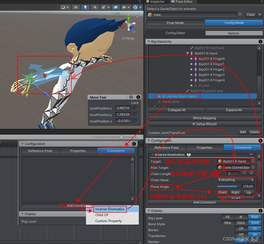This screenshot has width=264, height=244.
Task: Select Child Of from constraint menu
Action: [102, 215]
